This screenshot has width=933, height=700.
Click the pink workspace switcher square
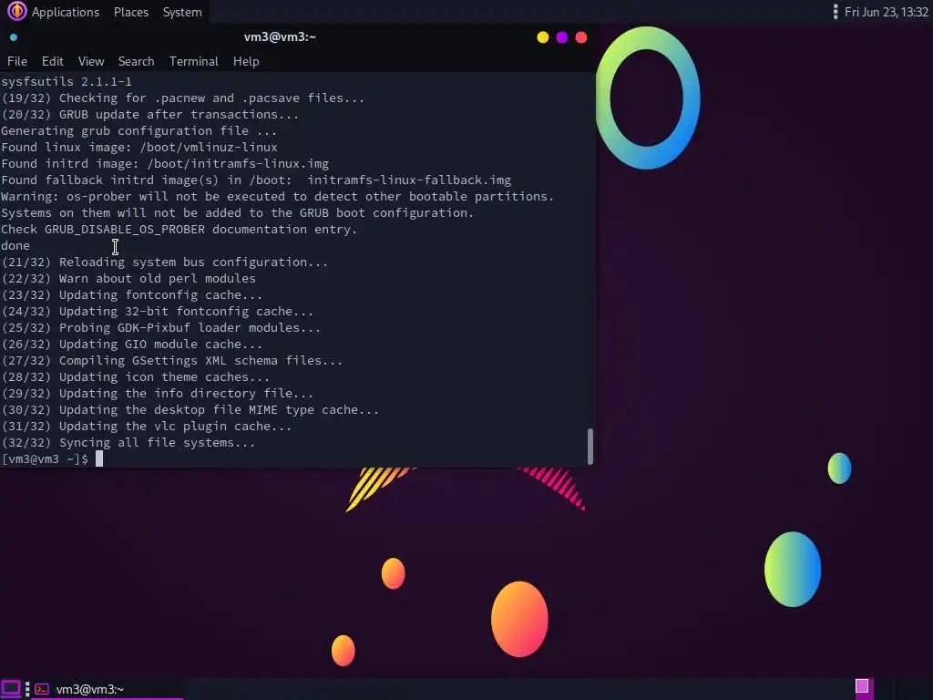pos(862,686)
